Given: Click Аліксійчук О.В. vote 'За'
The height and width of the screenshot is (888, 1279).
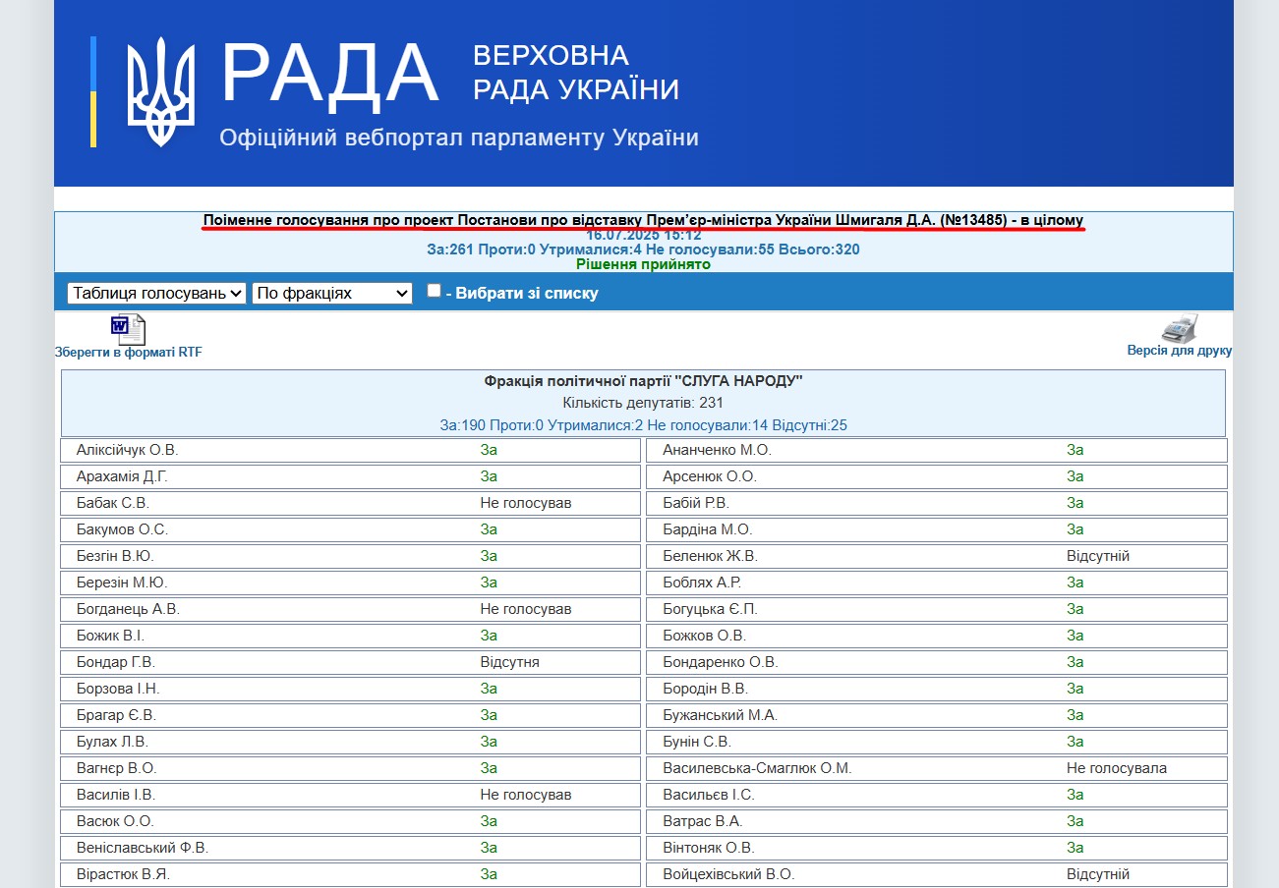Looking at the screenshot, I should tap(489, 450).
